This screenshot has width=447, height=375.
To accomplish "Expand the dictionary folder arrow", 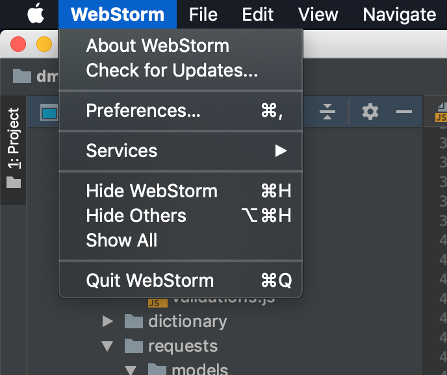I will coord(107,321).
